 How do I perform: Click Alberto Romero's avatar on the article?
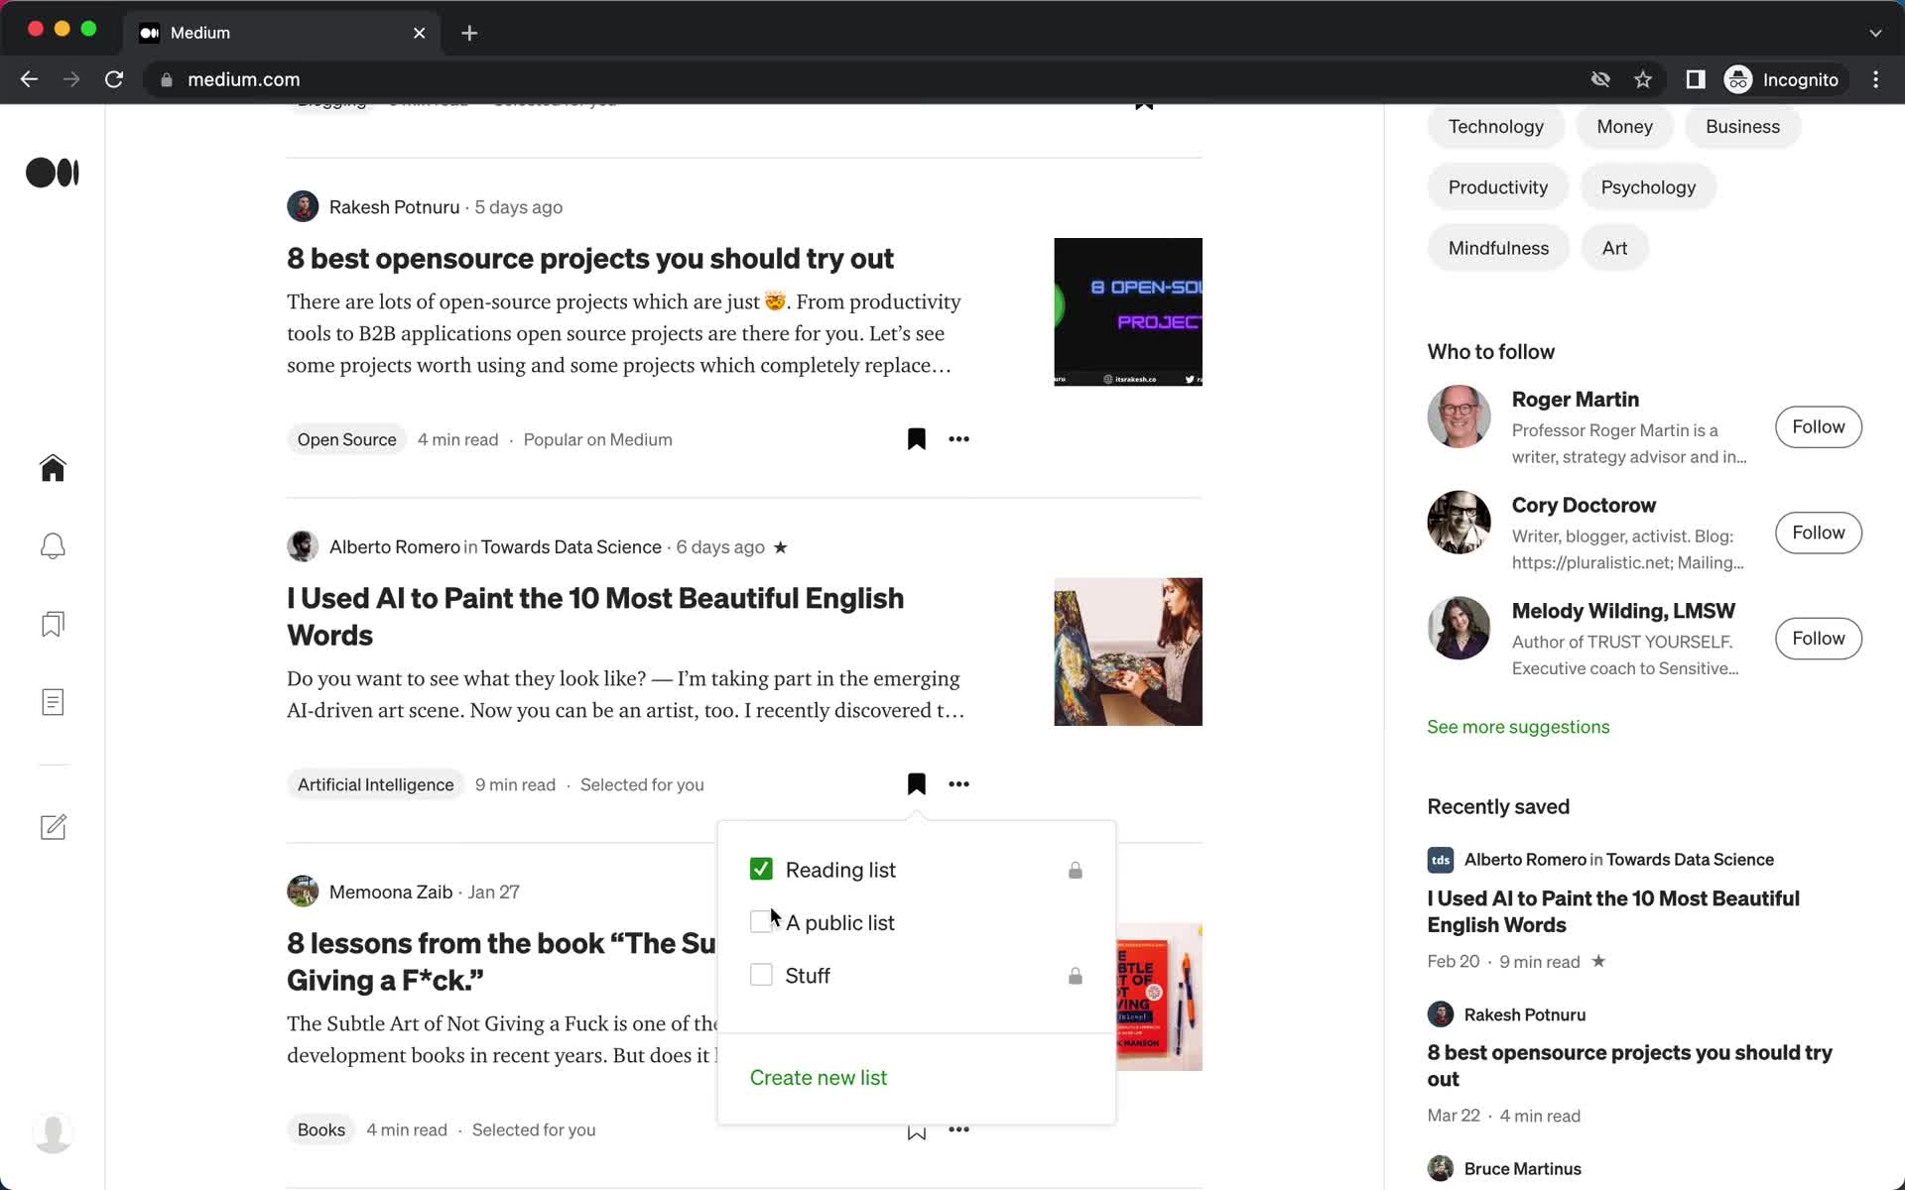point(303,546)
